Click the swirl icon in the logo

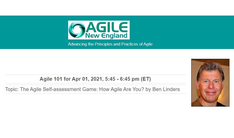77,30
